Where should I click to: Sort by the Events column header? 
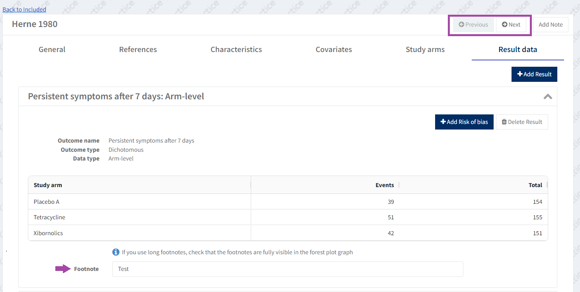pyautogui.click(x=384, y=185)
